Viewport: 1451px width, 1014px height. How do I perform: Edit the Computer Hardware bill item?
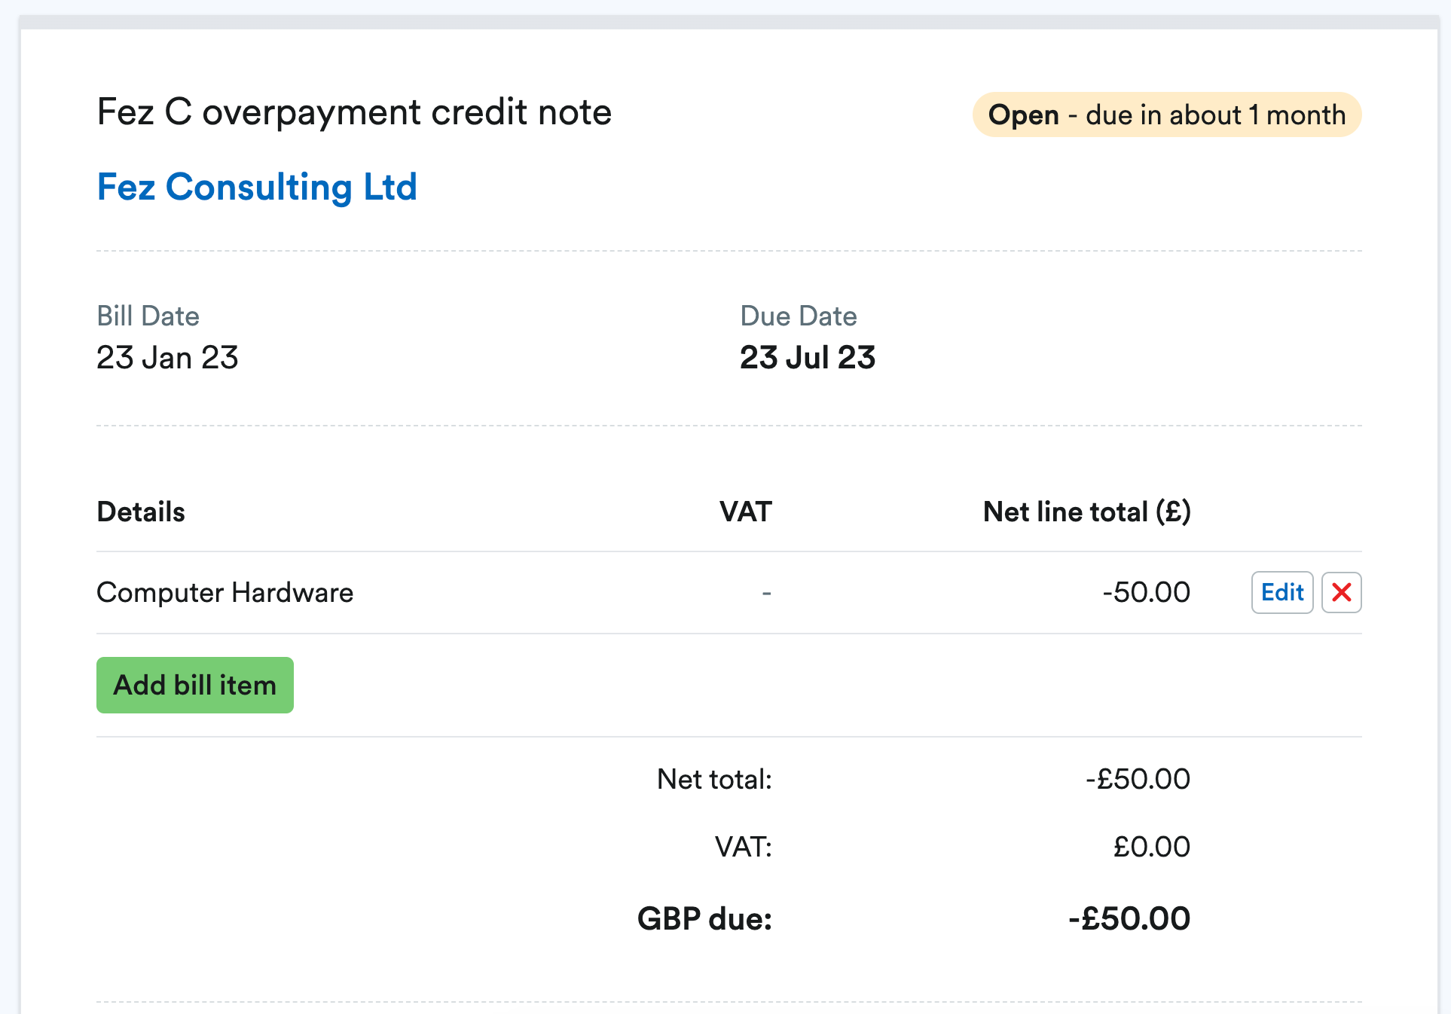pyautogui.click(x=1281, y=592)
